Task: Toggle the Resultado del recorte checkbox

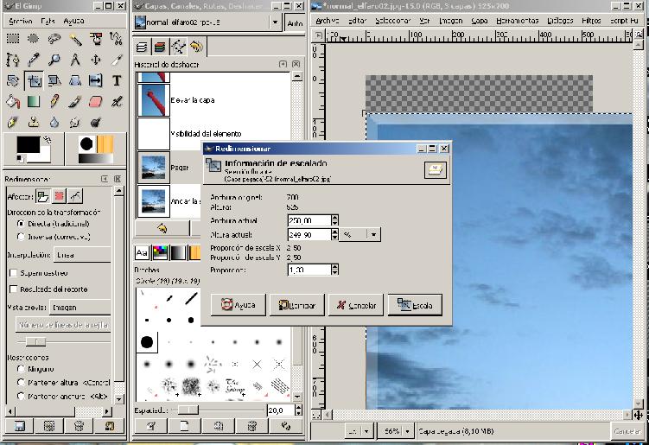Action: pos(13,289)
